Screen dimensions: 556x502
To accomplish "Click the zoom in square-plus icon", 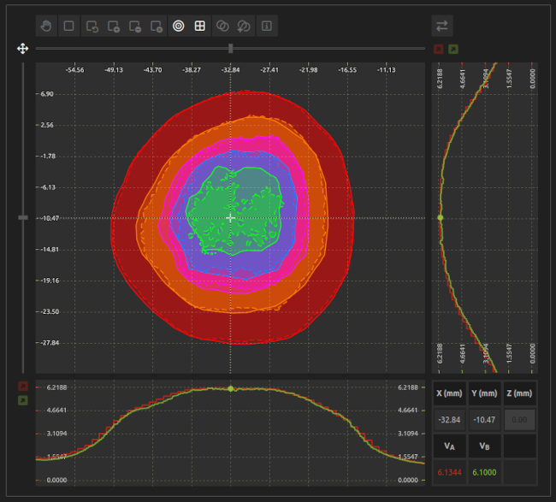I will click(114, 26).
